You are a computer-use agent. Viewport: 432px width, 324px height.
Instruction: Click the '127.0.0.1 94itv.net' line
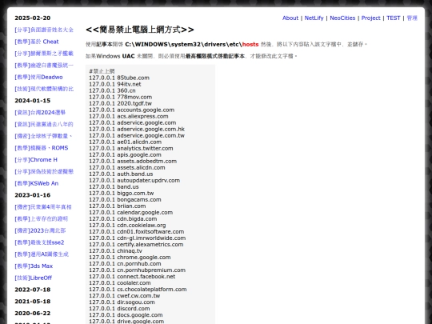point(115,84)
